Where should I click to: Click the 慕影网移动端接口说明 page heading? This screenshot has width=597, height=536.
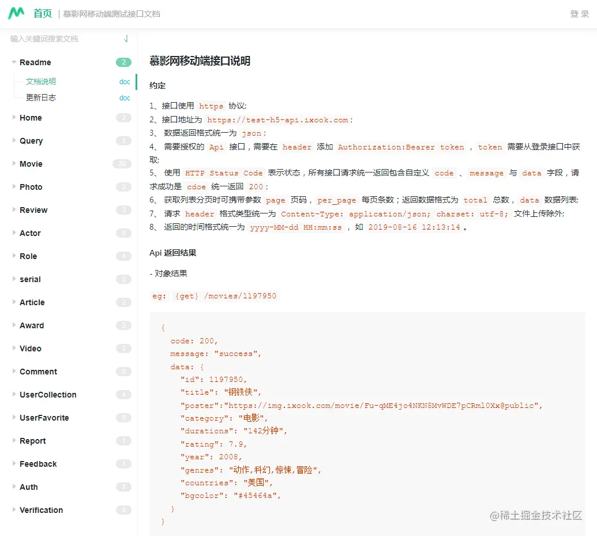point(200,61)
